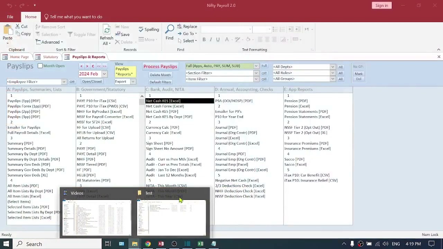Viewport: 443px width, 249px height.
Task: Toggle Employee Filter Off button
Action: click(x=72, y=82)
